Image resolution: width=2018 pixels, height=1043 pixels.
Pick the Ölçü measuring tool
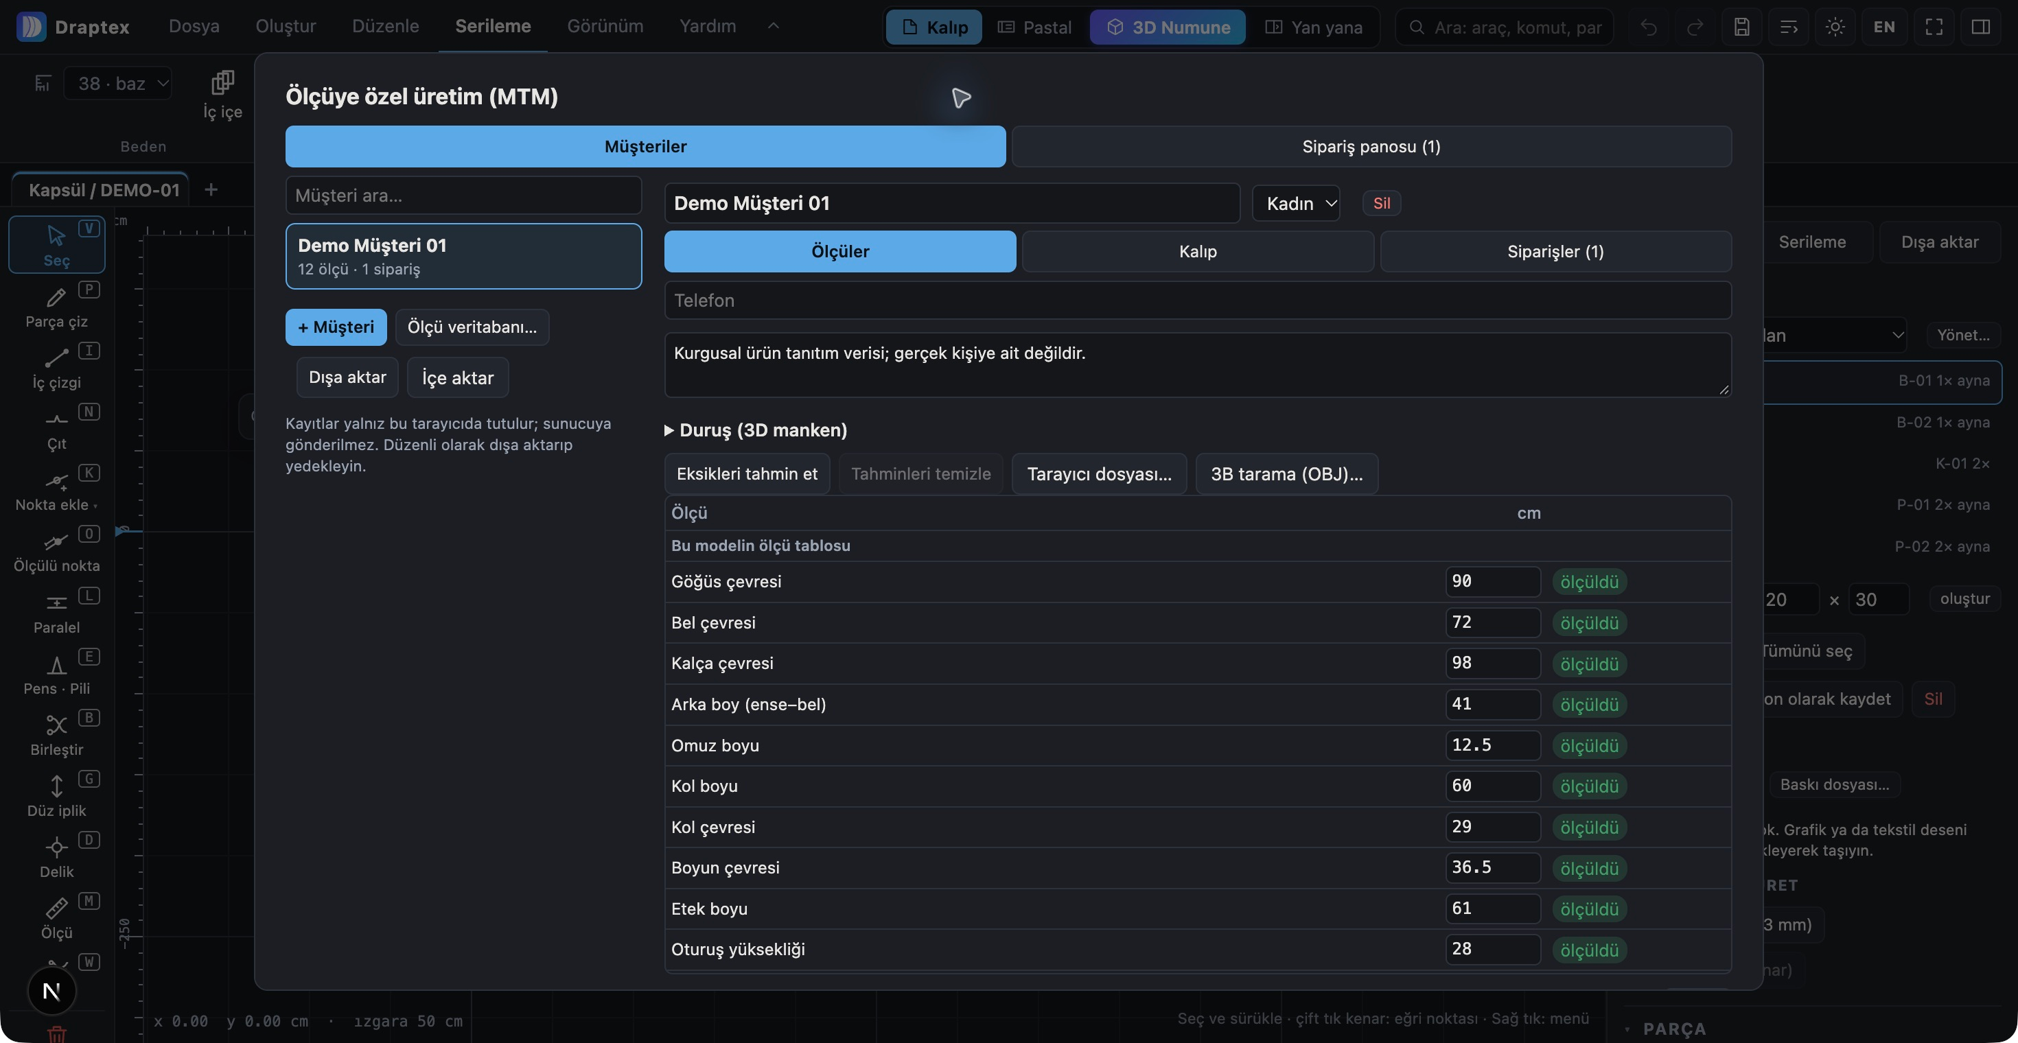point(56,917)
